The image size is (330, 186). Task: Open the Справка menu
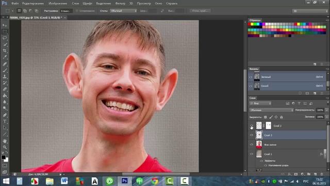tap(172, 4)
